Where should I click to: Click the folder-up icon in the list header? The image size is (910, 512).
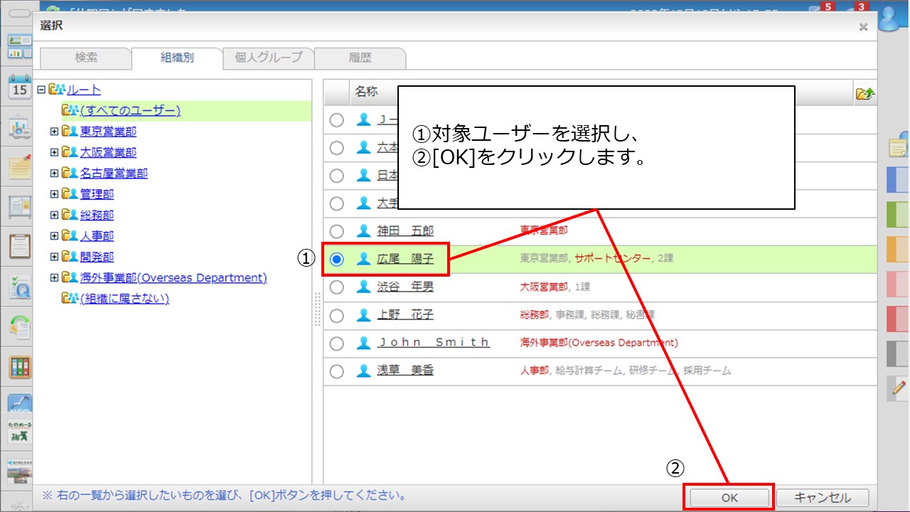pyautogui.click(x=864, y=93)
